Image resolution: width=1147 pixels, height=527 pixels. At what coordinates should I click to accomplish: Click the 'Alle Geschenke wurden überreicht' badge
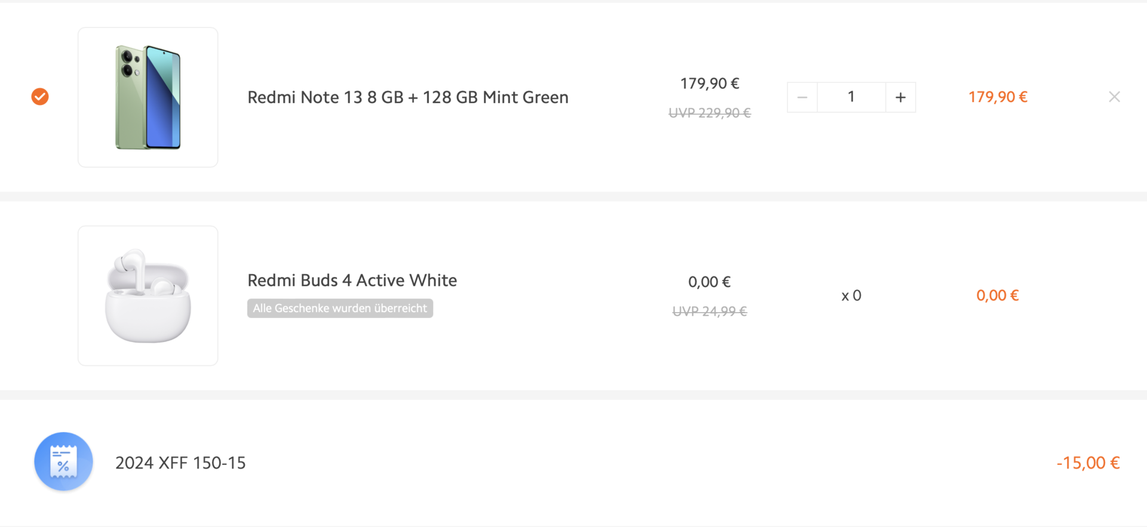pyautogui.click(x=340, y=309)
